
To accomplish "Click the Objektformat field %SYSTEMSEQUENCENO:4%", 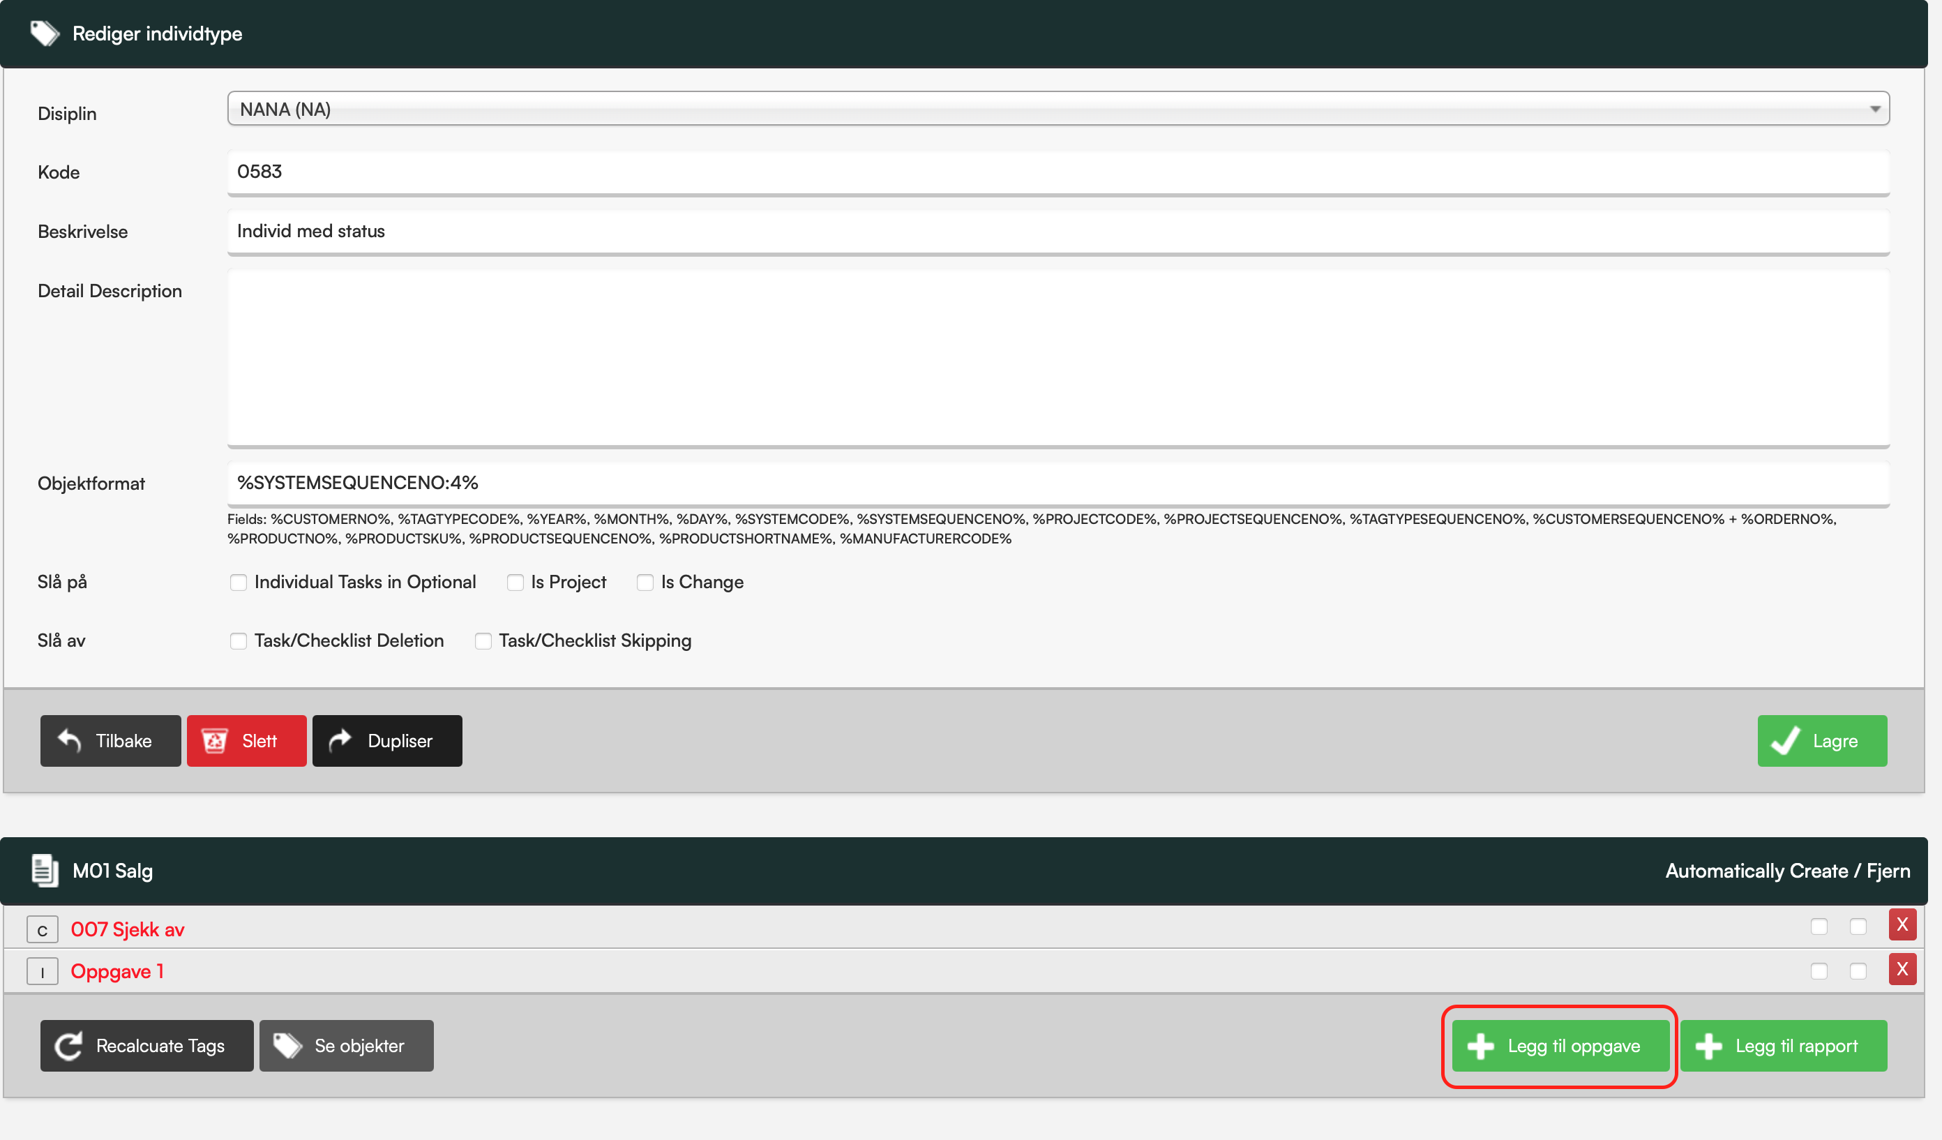I will click(1058, 484).
